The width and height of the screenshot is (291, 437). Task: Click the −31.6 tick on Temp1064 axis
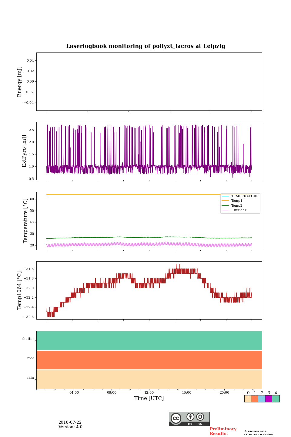pos(29,269)
